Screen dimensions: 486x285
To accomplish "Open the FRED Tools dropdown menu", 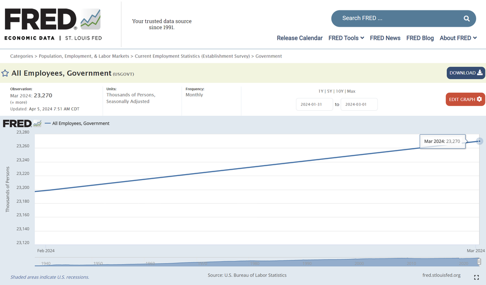I will 346,38.
